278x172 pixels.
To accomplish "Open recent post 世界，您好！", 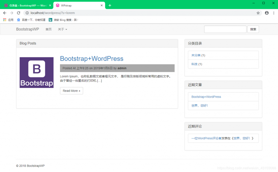I will coord(200,105).
